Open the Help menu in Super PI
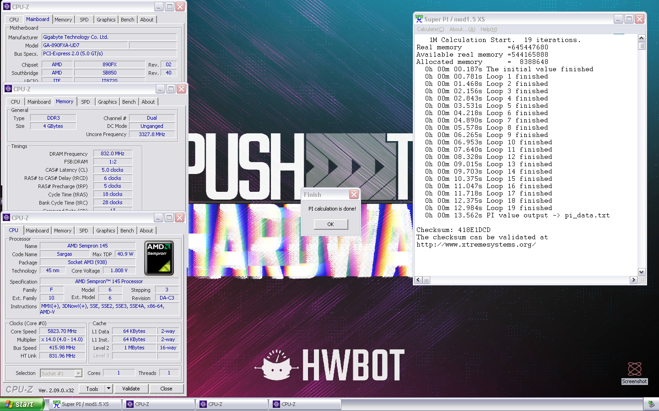The width and height of the screenshot is (659, 411). (x=489, y=29)
